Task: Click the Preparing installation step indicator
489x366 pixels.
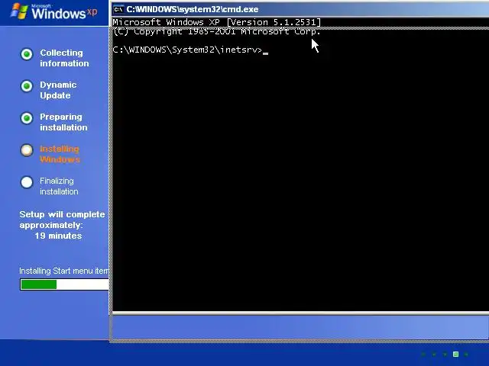Action: pos(27,118)
